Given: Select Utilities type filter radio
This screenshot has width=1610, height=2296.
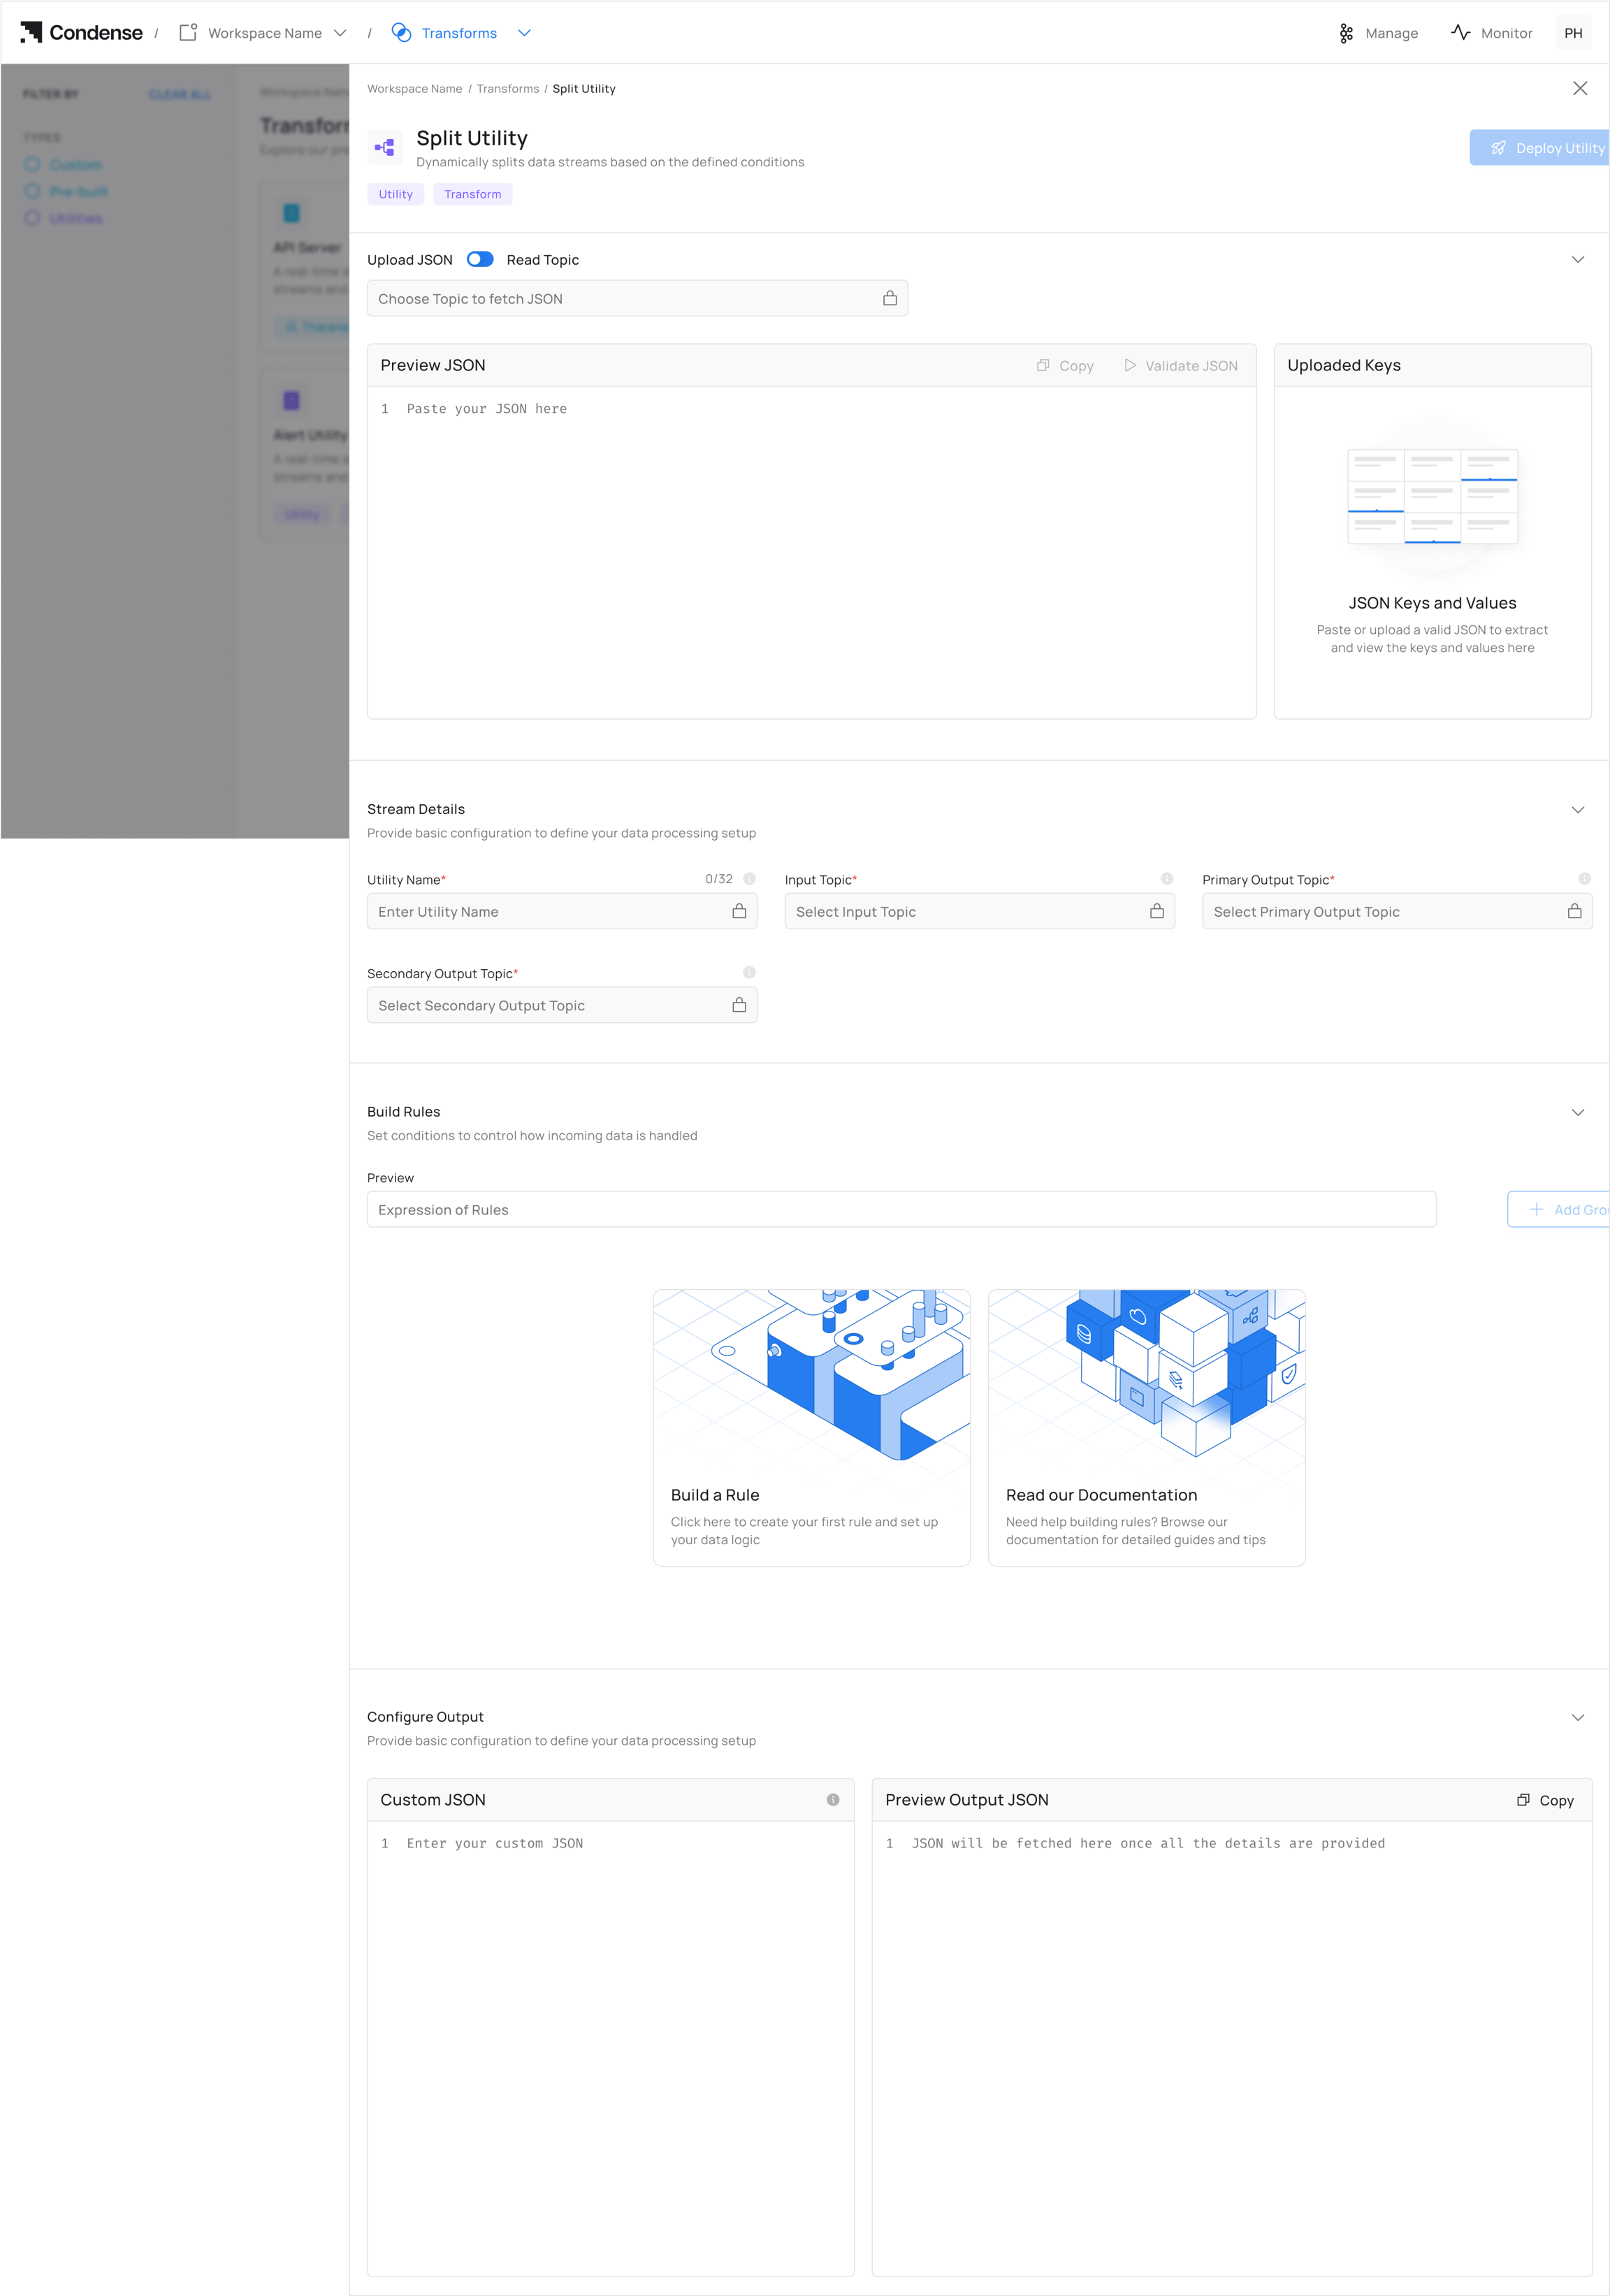Looking at the screenshot, I should (33, 218).
